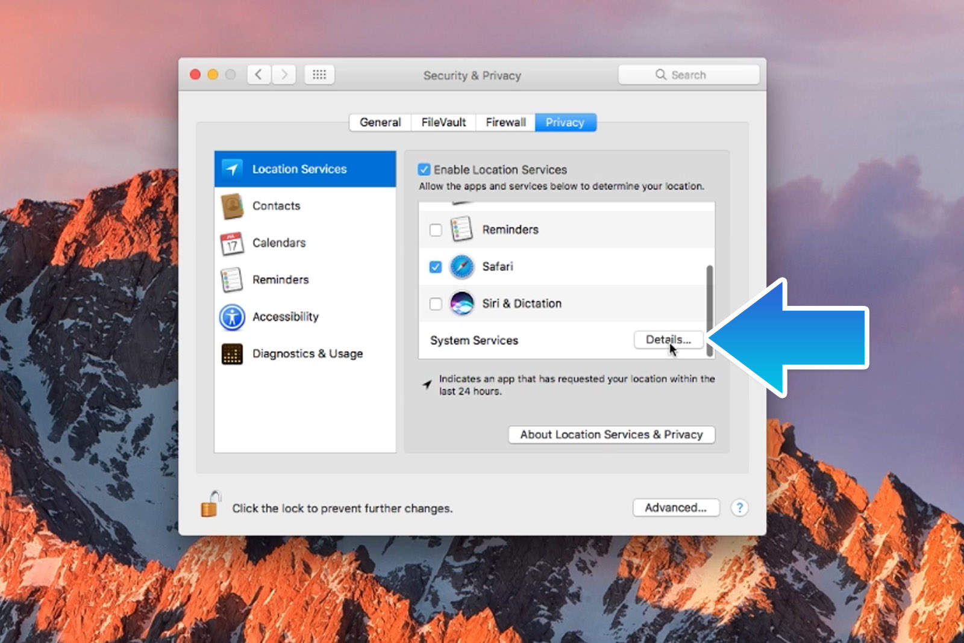Uncheck Enable Location Services

(x=424, y=170)
